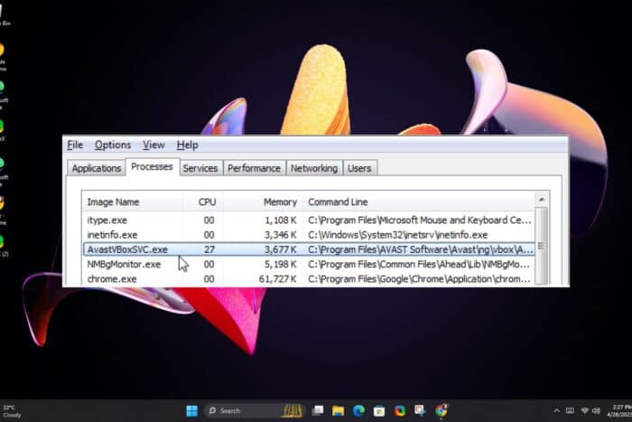Switch to the Performance tab
Screen dimensions: 632x422
point(254,168)
